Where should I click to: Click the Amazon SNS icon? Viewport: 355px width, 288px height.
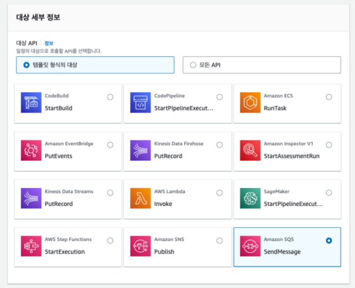point(140,246)
